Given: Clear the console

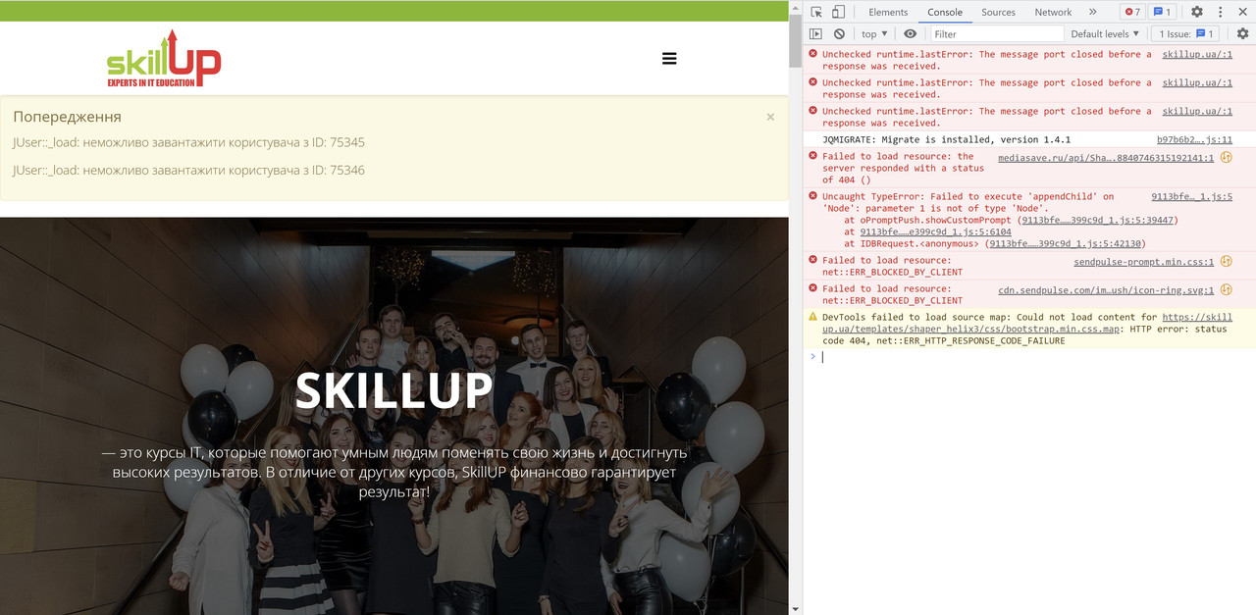Looking at the screenshot, I should (839, 33).
